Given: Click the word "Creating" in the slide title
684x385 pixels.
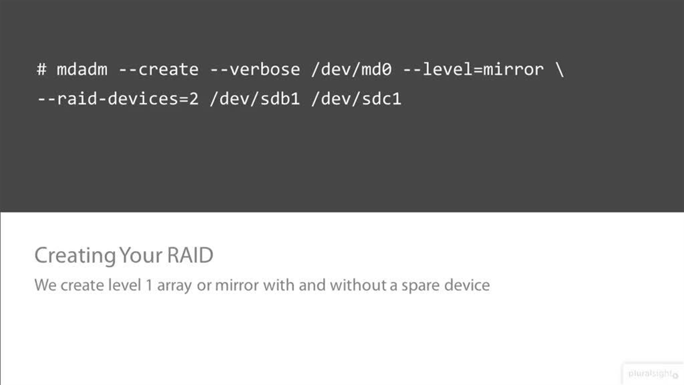Looking at the screenshot, I should [75, 256].
